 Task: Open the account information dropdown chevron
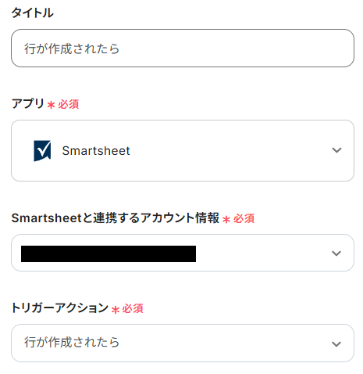click(x=336, y=254)
